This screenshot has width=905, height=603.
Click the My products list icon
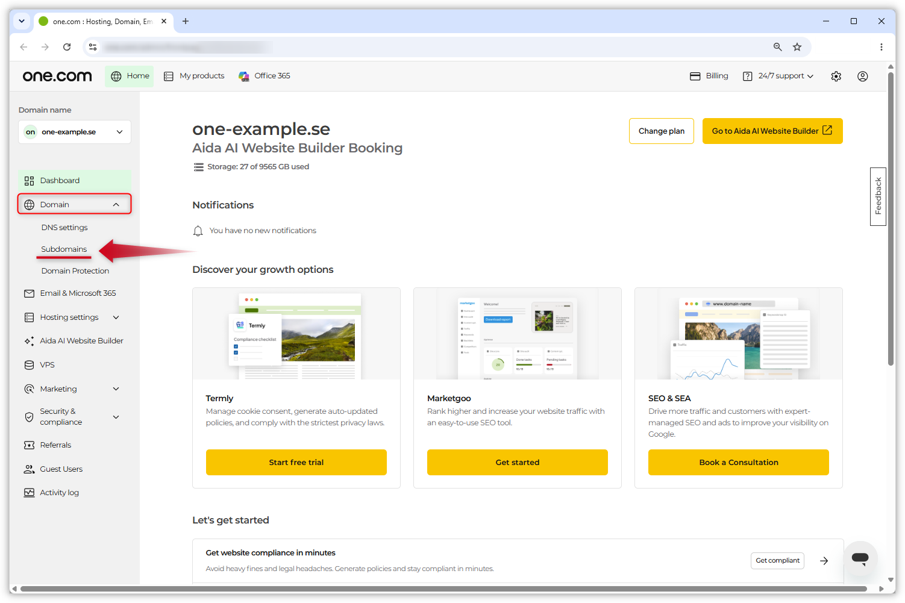coord(169,76)
